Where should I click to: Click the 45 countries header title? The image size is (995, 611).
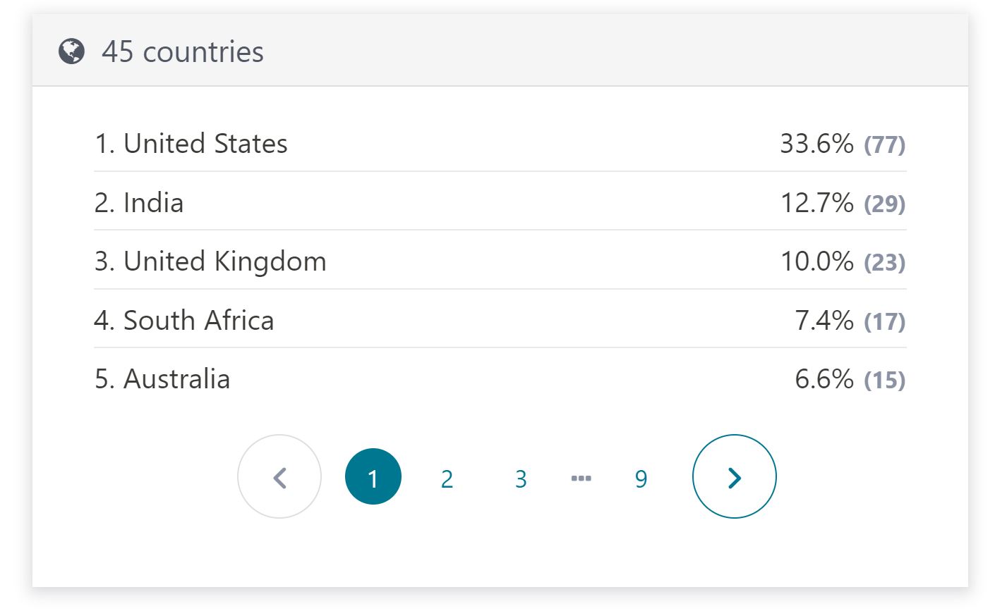[183, 51]
